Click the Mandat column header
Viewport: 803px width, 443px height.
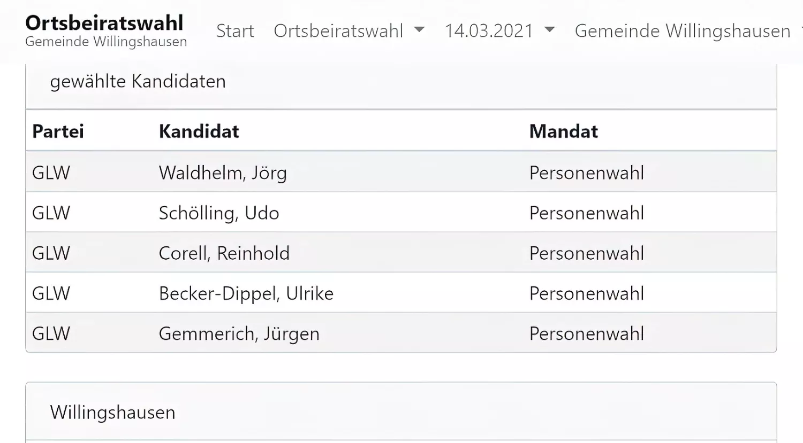pyautogui.click(x=563, y=131)
